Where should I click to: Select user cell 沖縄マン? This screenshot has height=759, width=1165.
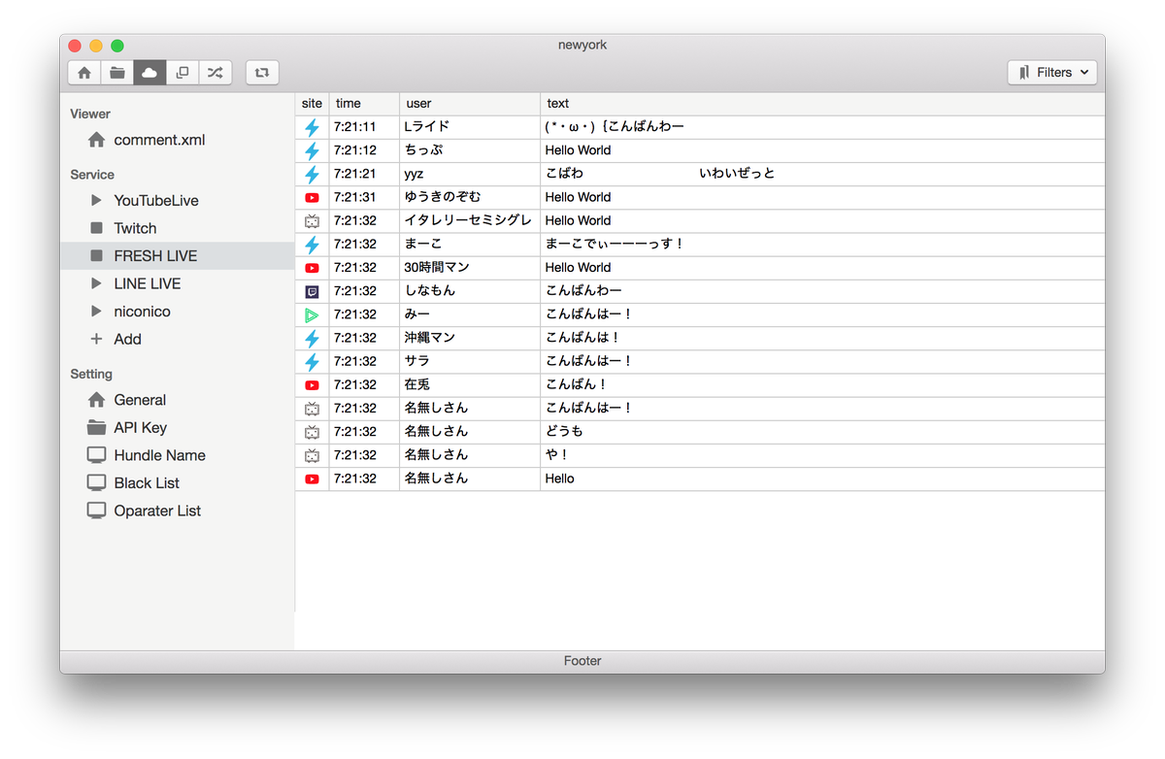click(470, 338)
